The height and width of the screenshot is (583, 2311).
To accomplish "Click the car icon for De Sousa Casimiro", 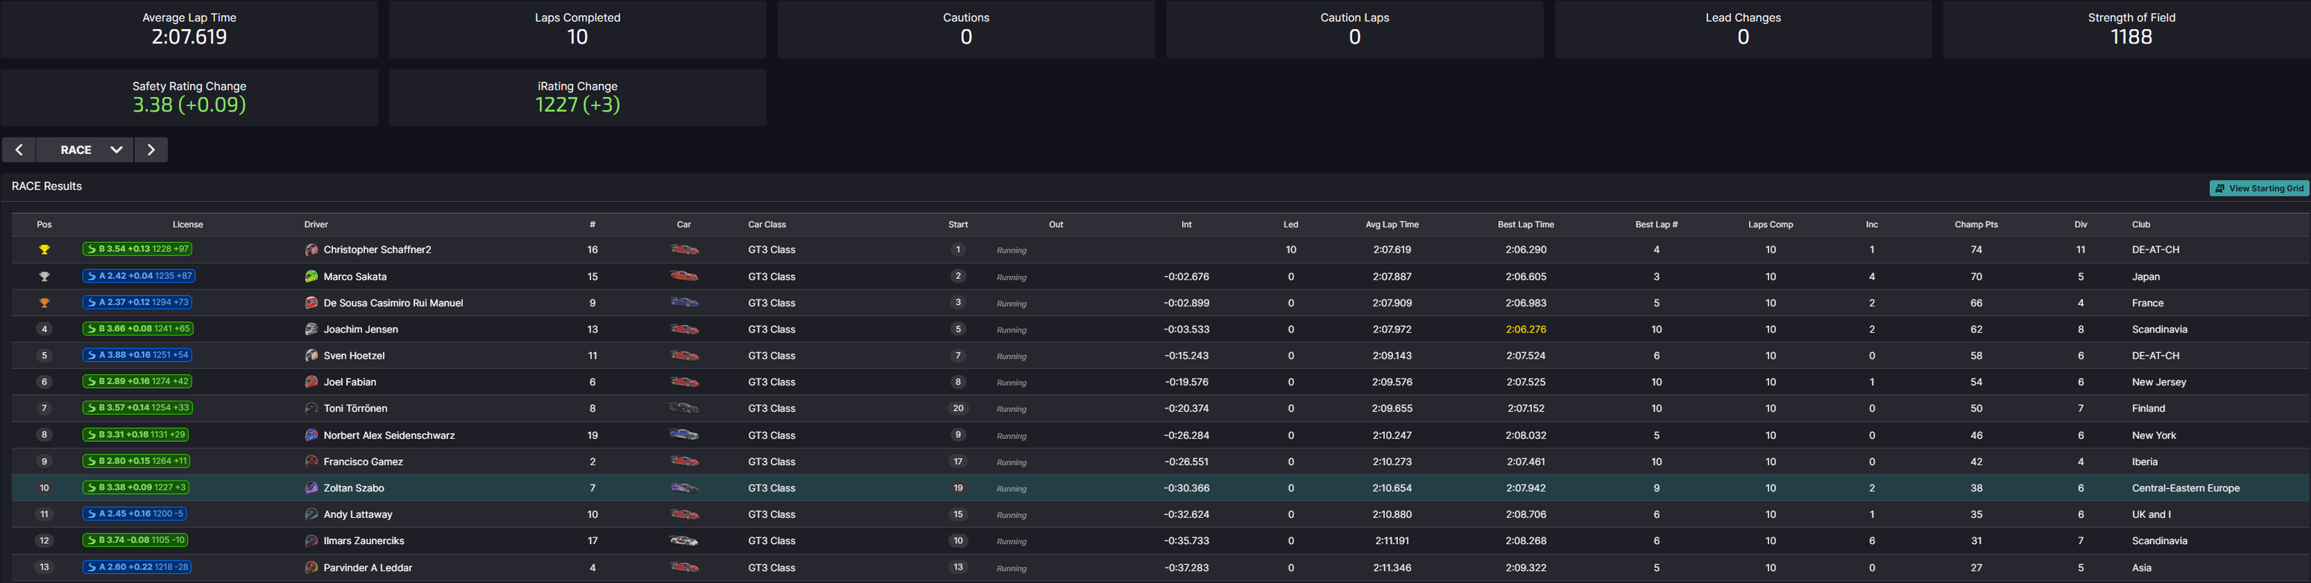I will (x=684, y=303).
